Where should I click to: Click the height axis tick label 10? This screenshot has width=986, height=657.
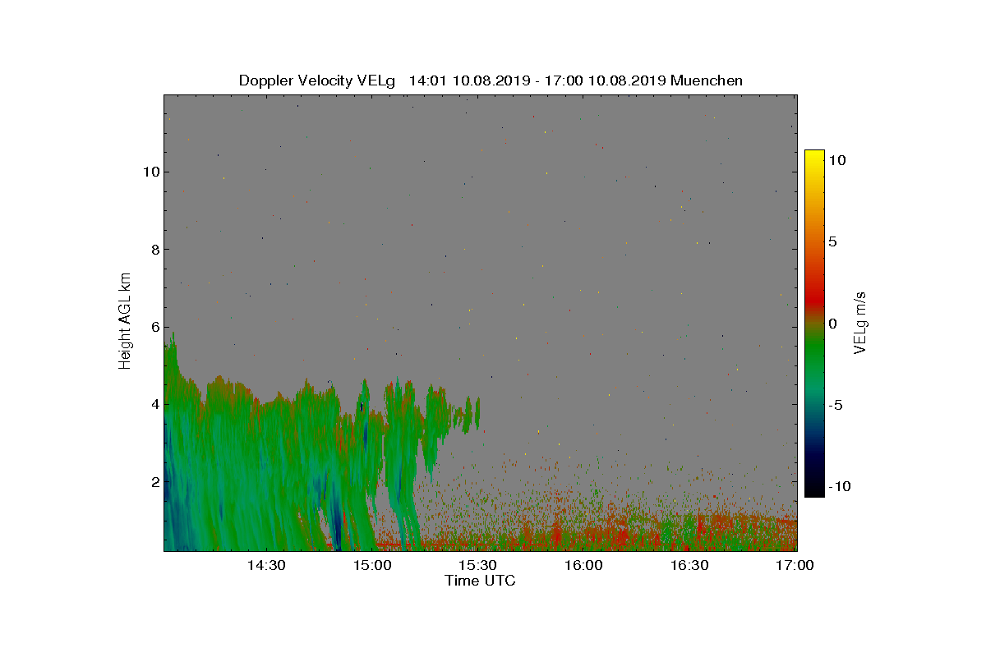click(x=150, y=172)
